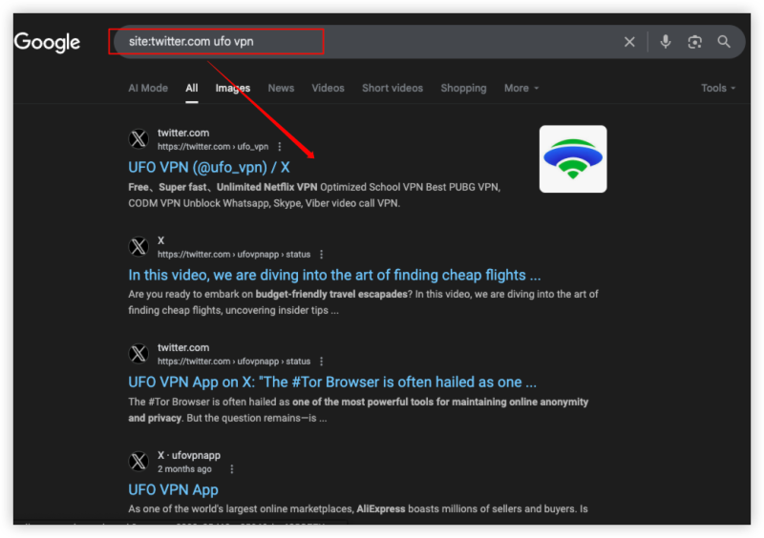Viewport: 764px width, 538px height.
Task: Click X favicon beside Tor Browser result
Action: [x=138, y=354]
